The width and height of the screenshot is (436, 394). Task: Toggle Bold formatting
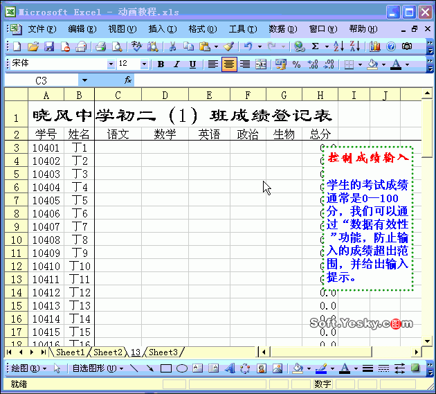pos(161,64)
